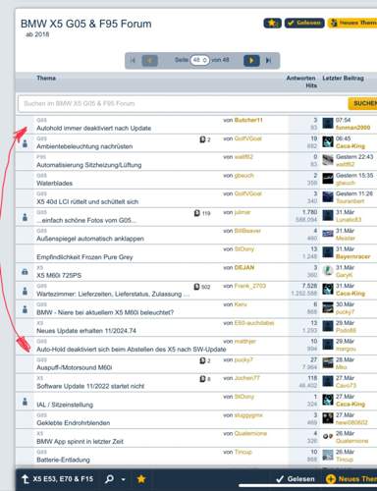Open thread Batterie-Entladung
Image resolution: width=377 pixels, height=491 pixels.
point(63,460)
